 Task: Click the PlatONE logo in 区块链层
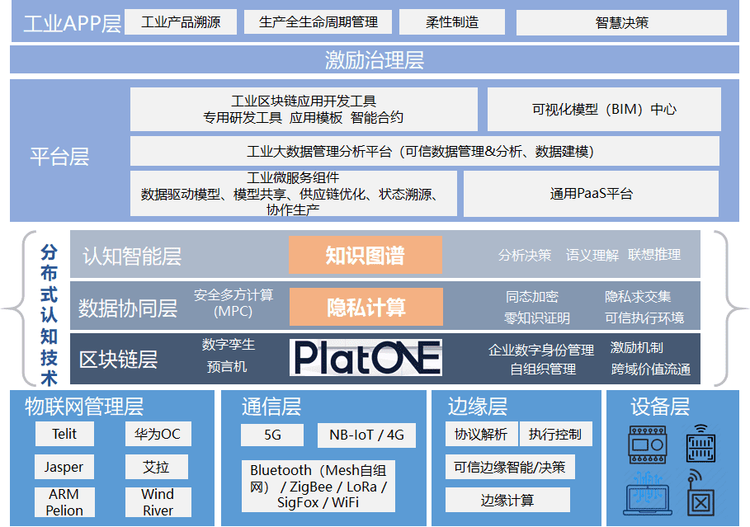[366, 356]
